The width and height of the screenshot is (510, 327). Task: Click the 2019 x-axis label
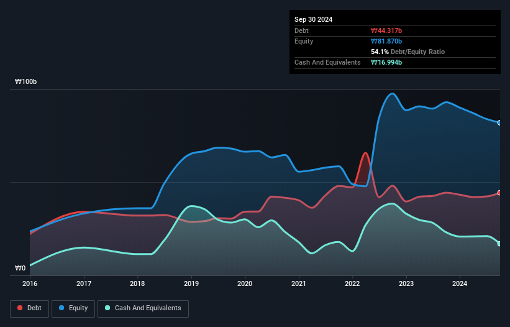click(191, 283)
